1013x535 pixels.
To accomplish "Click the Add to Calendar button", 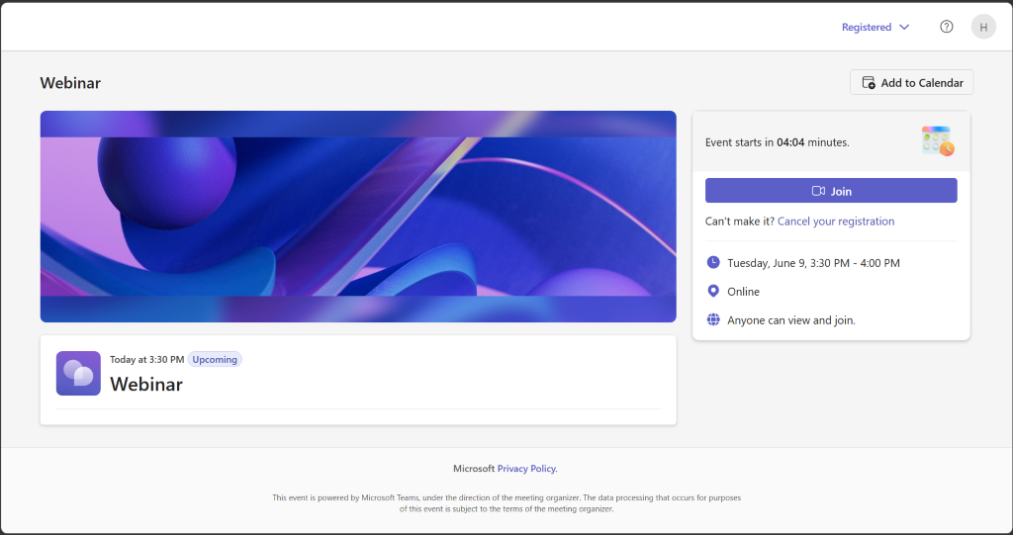I will pos(911,83).
